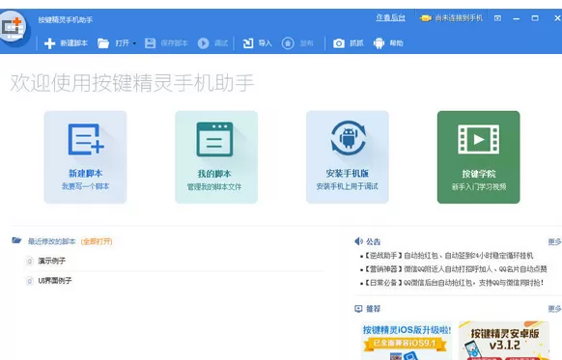Click the 导入 import icon
562x360 pixels.
248,43
